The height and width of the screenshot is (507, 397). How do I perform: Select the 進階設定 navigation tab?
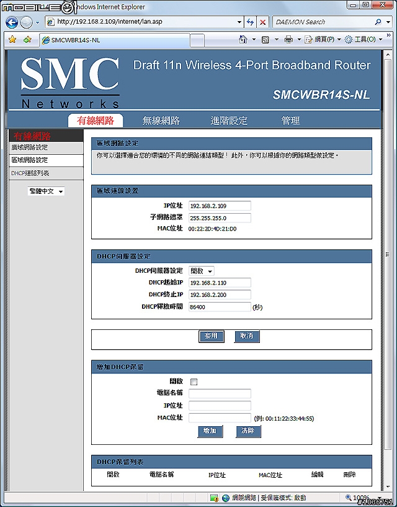(229, 121)
